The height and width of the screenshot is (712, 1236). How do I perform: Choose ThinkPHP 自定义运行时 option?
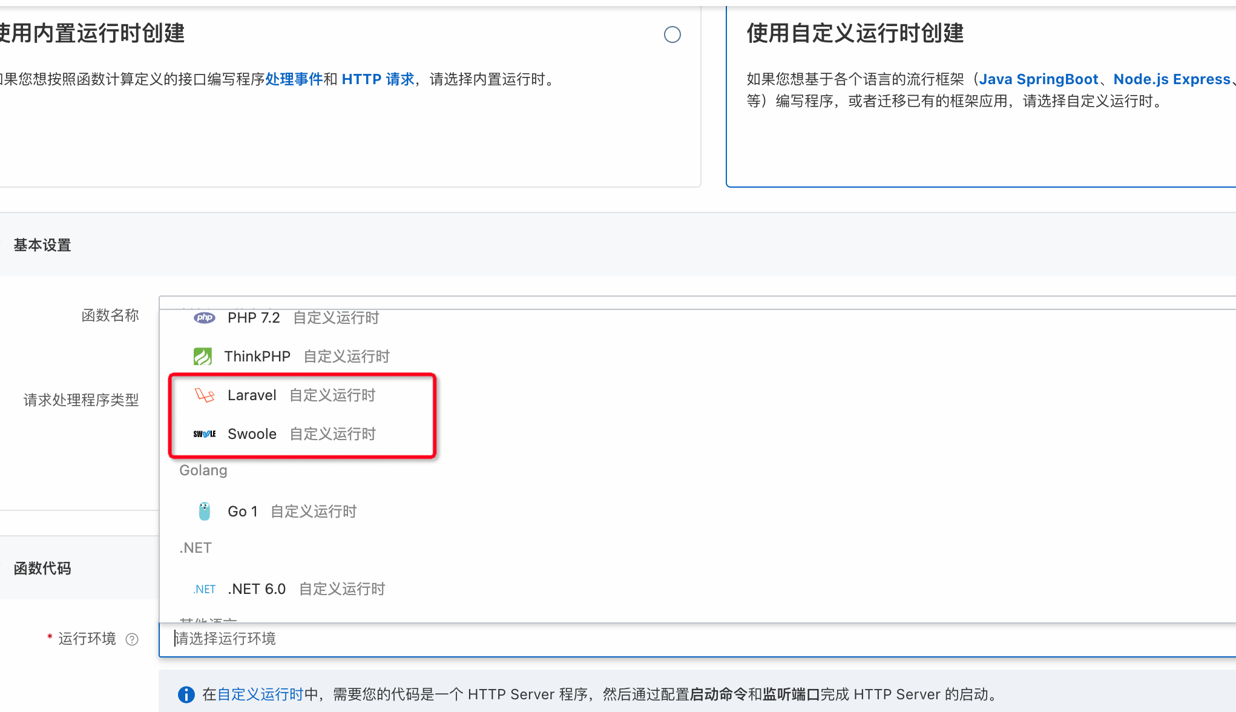[x=696, y=357]
